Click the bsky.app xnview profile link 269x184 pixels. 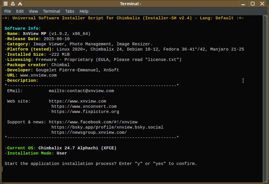point(107,127)
